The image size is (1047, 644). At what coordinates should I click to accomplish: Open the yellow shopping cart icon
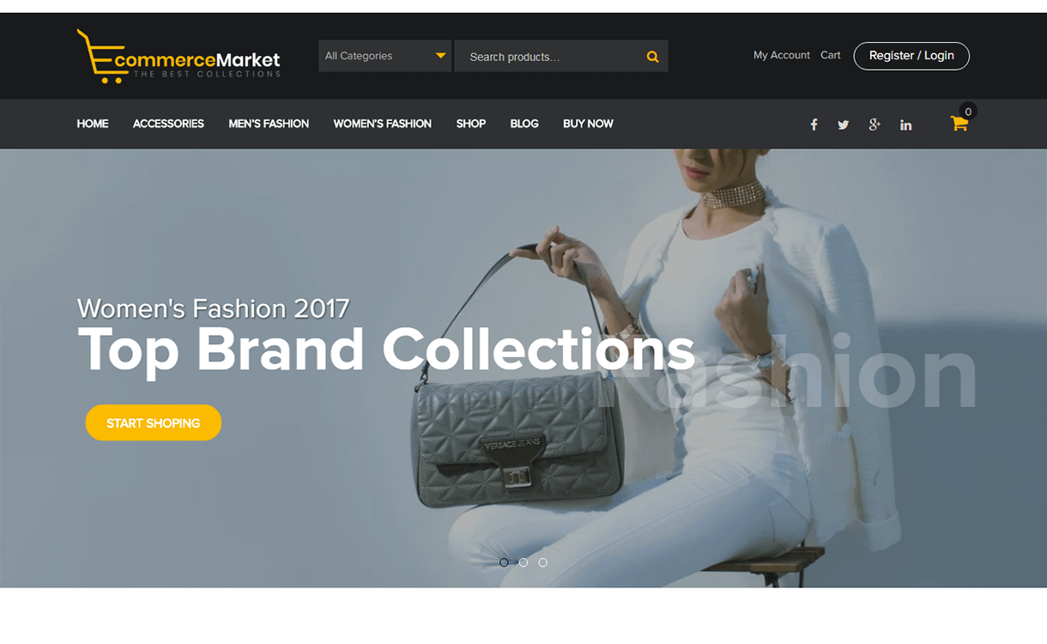pos(959,123)
